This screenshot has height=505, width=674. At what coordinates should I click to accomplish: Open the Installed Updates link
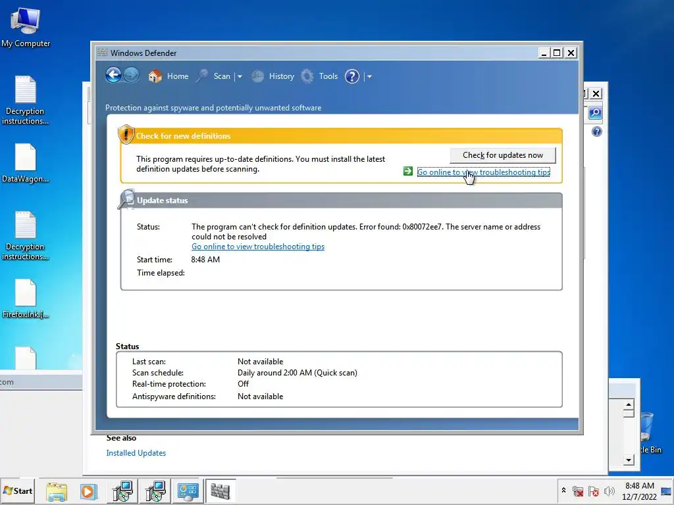[x=136, y=452]
